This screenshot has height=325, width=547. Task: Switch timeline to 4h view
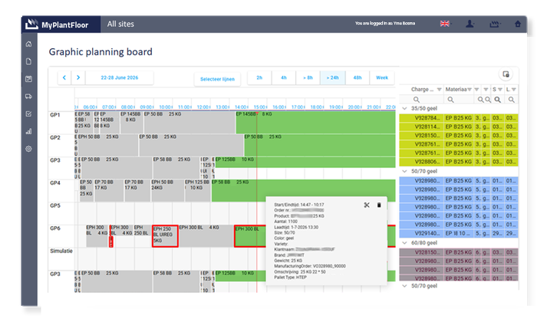[284, 77]
